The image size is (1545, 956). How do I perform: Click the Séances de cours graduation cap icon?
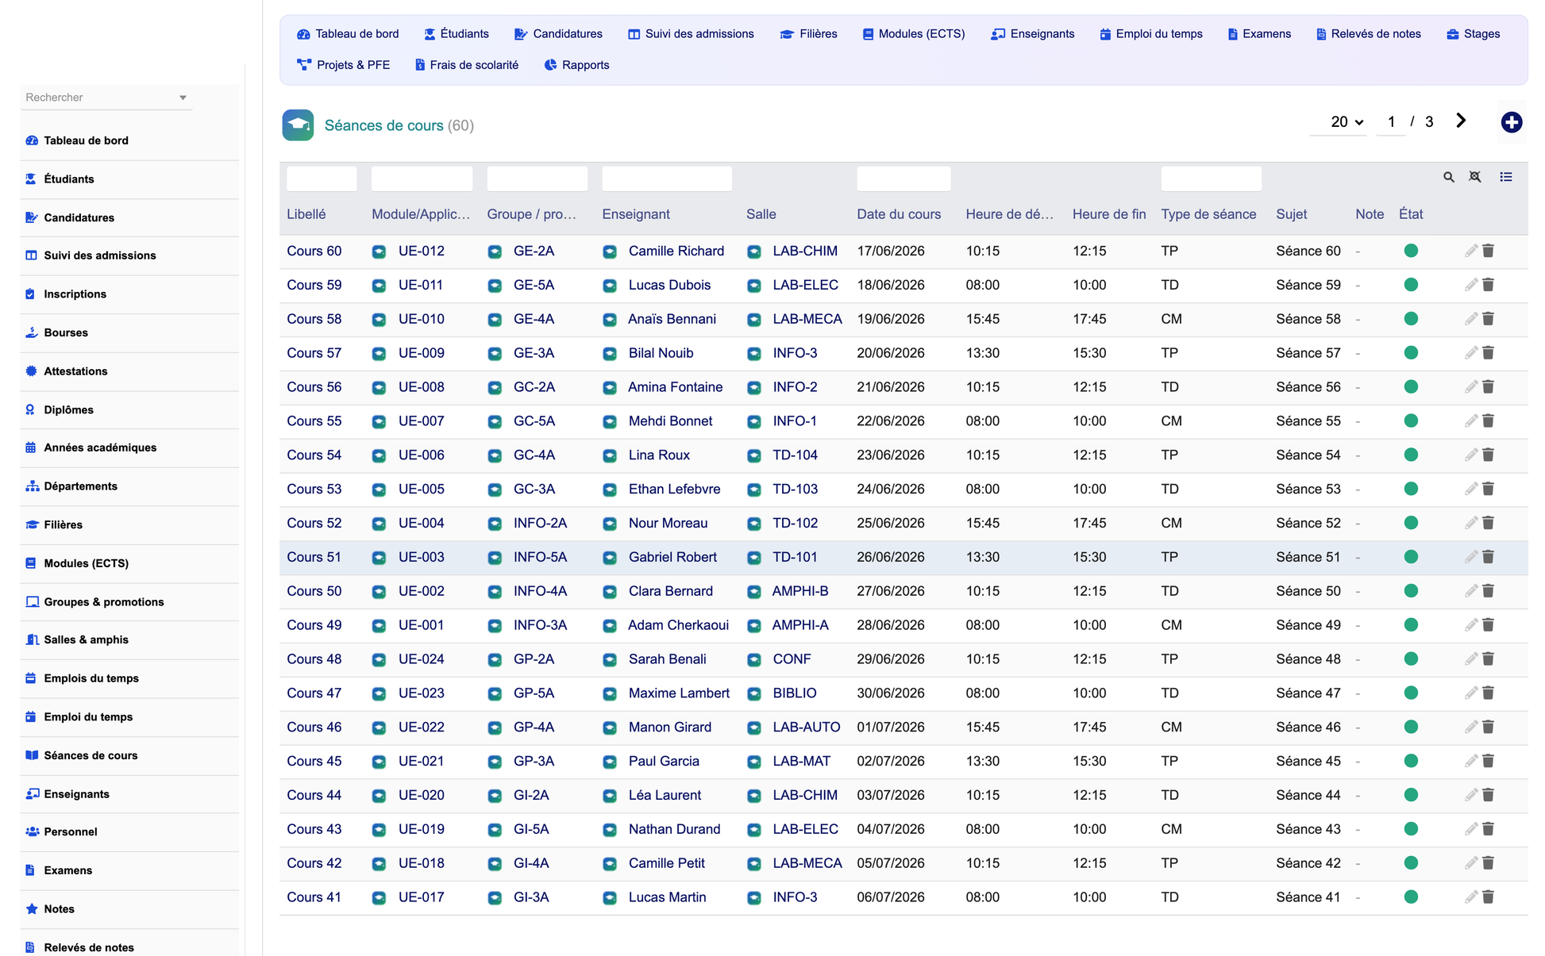click(x=298, y=125)
